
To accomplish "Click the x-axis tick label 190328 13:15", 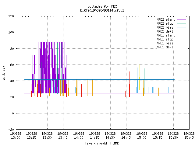I will pos(32,136).
